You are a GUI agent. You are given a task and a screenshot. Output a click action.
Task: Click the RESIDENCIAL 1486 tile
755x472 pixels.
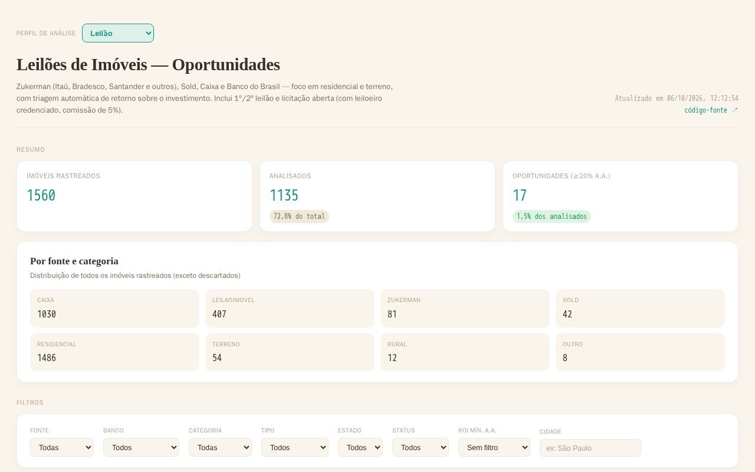coord(114,352)
